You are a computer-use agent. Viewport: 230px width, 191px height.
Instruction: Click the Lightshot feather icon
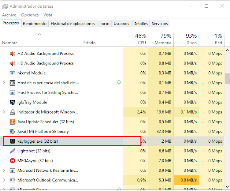pos(13,151)
